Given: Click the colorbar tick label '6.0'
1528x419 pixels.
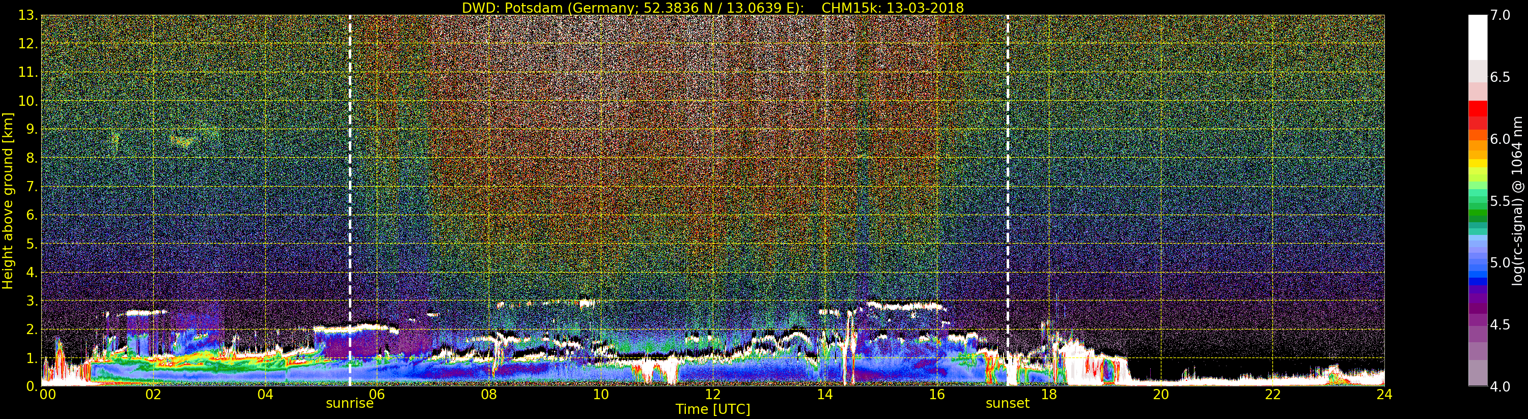Looking at the screenshot, I should point(1500,139).
